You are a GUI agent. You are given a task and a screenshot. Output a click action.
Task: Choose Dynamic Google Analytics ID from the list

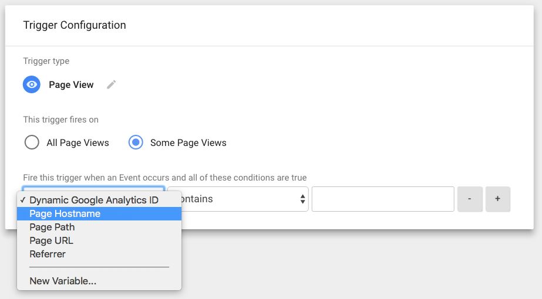coord(94,200)
